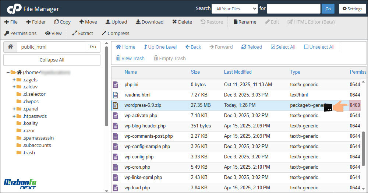The width and height of the screenshot is (368, 193).
Task: Click Unselect All checkbox option
Action: [x=306, y=47]
